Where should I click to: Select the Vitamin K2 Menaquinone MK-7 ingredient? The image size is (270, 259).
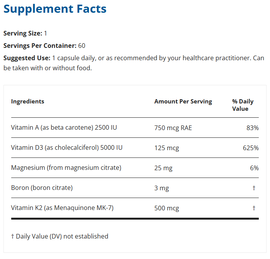[62, 208]
